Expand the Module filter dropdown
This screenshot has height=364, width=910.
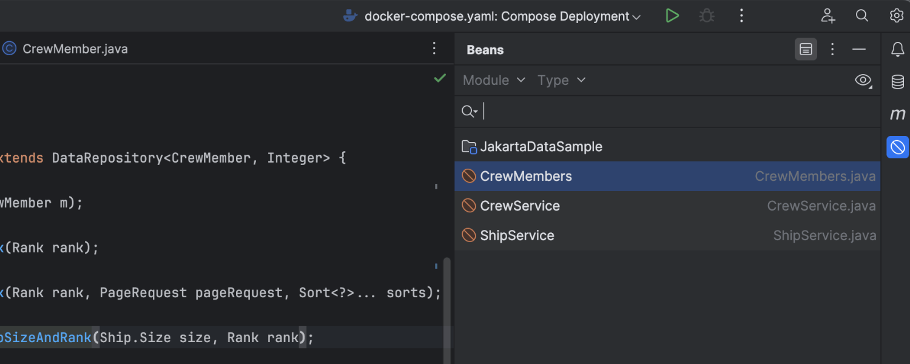pos(494,80)
